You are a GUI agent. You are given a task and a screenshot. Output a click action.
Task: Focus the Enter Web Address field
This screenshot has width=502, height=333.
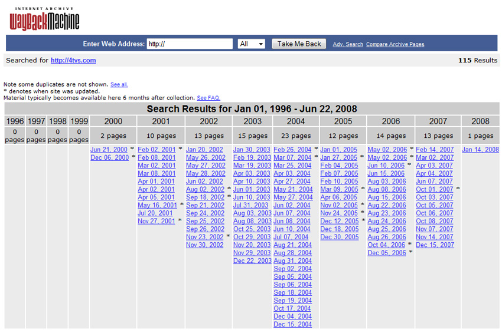pyautogui.click(x=190, y=44)
